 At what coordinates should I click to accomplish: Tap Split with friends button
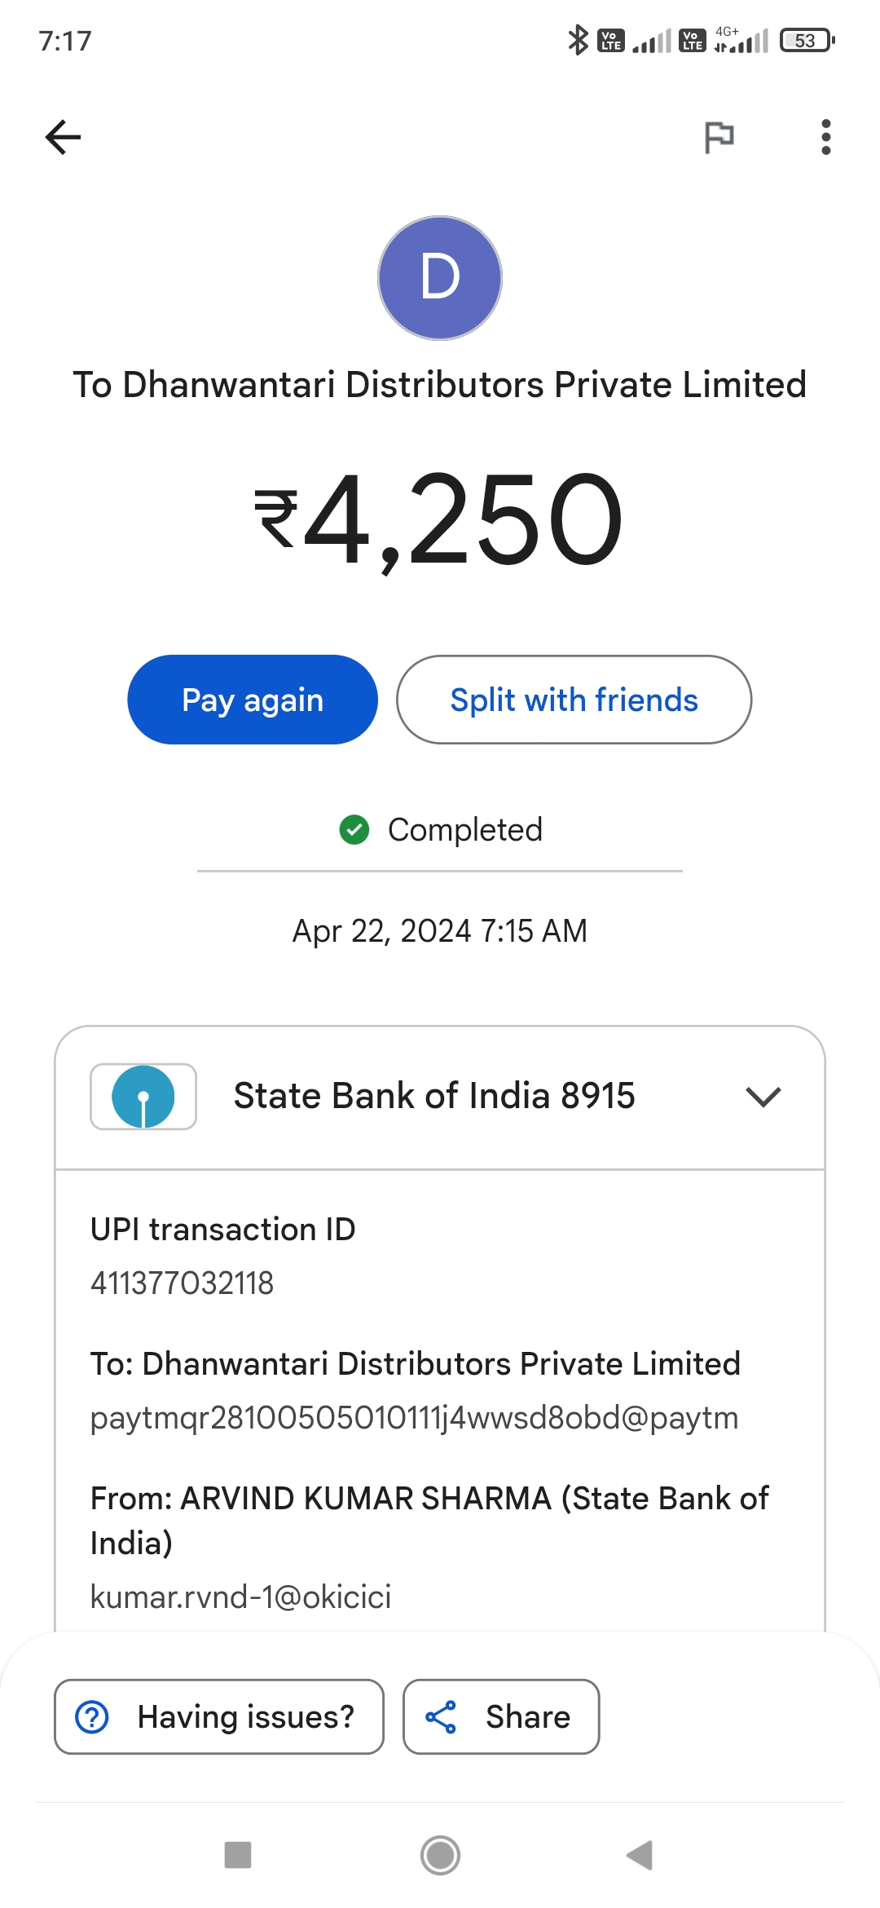pyautogui.click(x=574, y=700)
